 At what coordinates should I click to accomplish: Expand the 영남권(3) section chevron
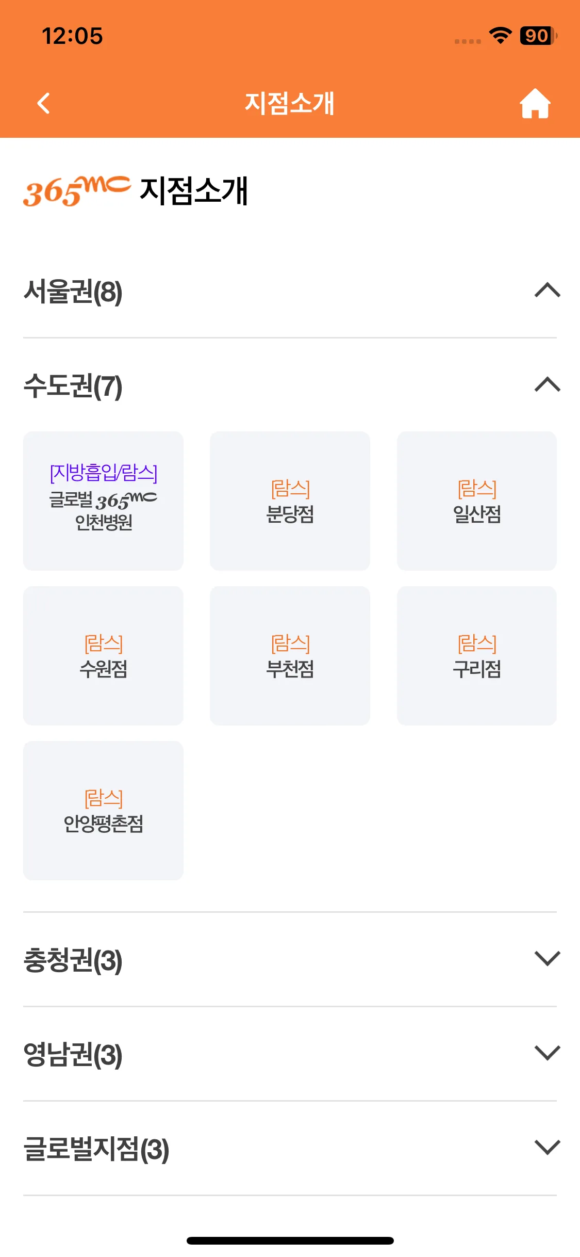[x=548, y=1053]
